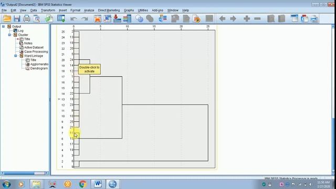Click the Use Variable Sets circles icon
Screen dimensions: 336x189
coord(139,19)
